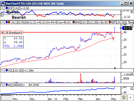Click the blue dot beside BOP[14,E]

[x=7, y=8]
